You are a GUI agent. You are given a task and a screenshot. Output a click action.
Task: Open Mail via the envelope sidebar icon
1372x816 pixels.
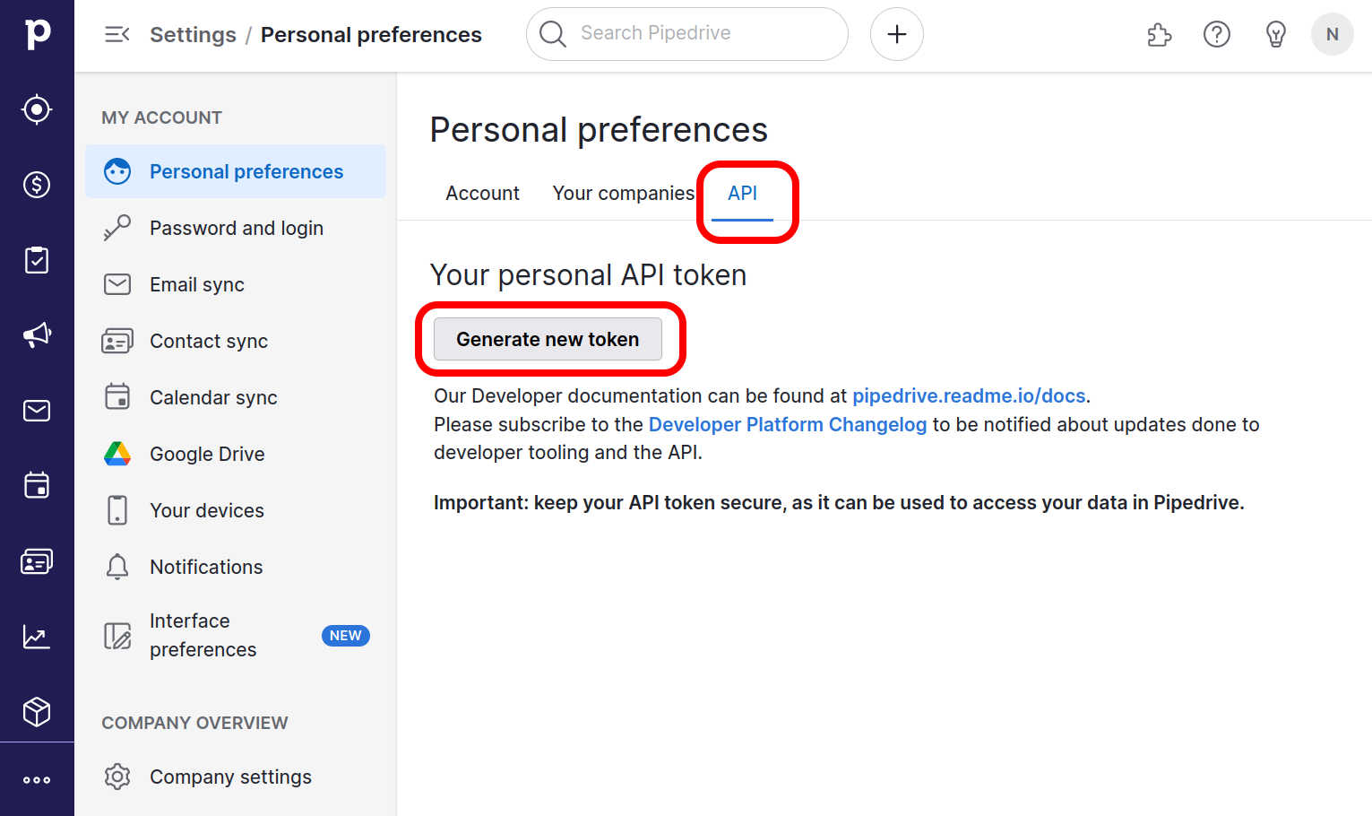pyautogui.click(x=37, y=411)
